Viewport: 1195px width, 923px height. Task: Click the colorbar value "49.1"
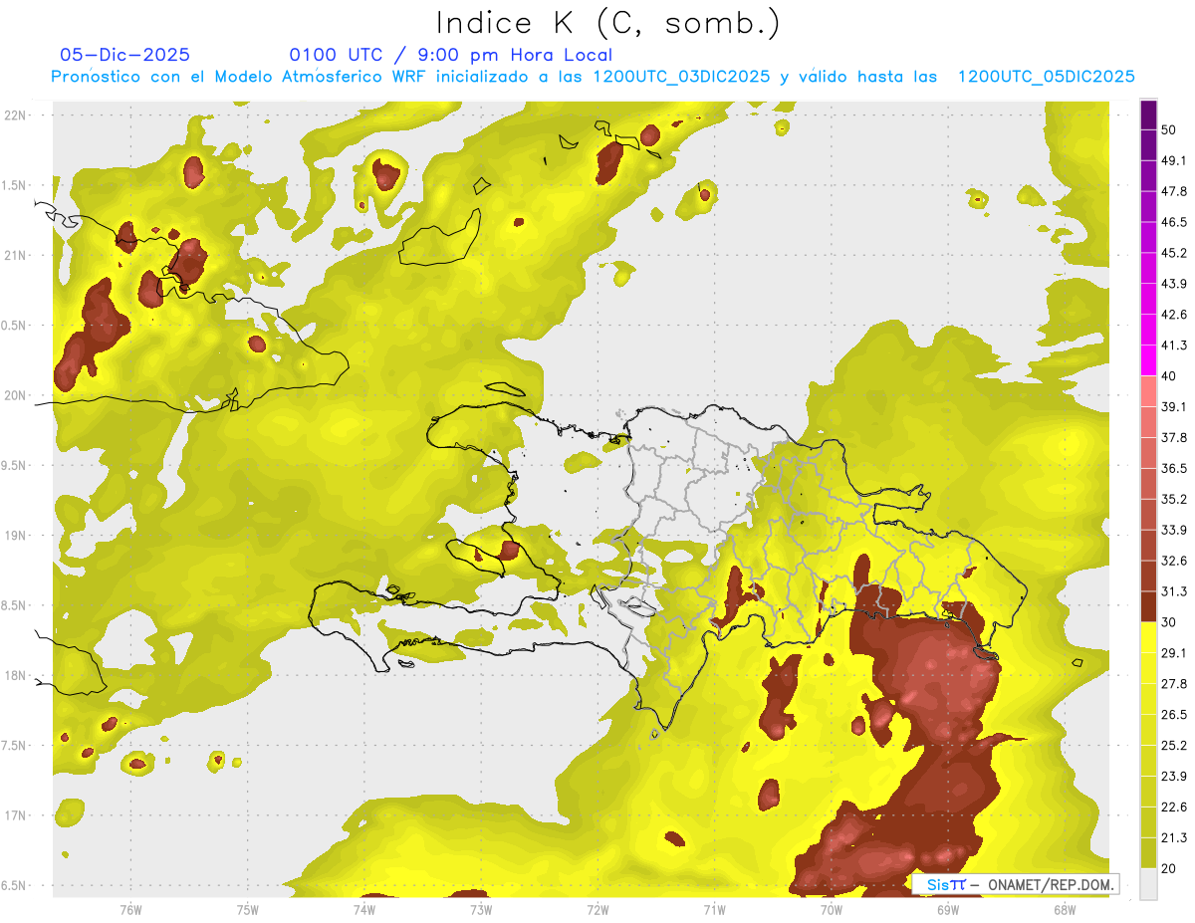point(1175,160)
